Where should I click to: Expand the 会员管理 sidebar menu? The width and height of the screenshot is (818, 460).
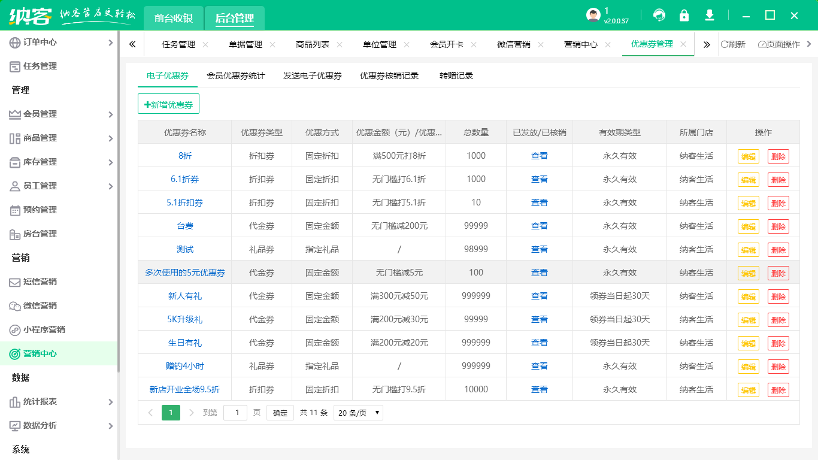[x=60, y=114]
